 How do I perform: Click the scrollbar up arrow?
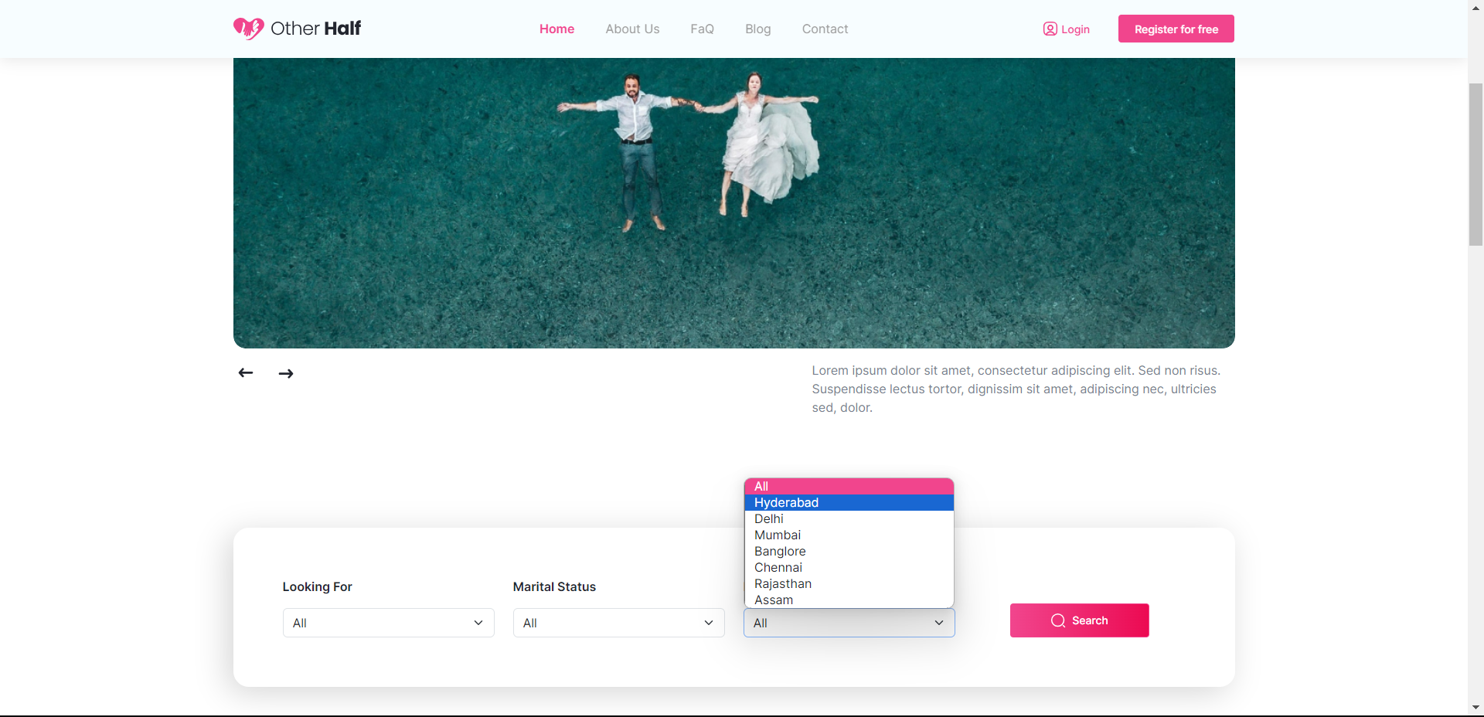(1475, 8)
